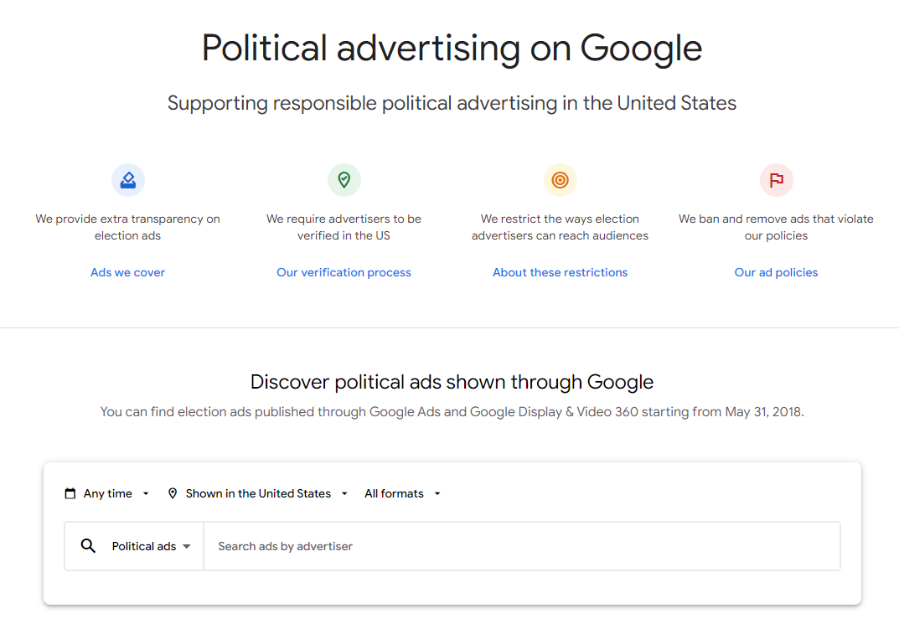
Task: Follow the Our verification process link
Action: (344, 272)
